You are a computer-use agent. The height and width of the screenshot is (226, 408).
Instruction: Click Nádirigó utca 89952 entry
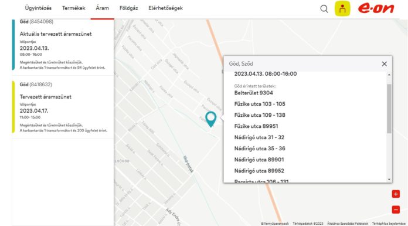coord(259,171)
